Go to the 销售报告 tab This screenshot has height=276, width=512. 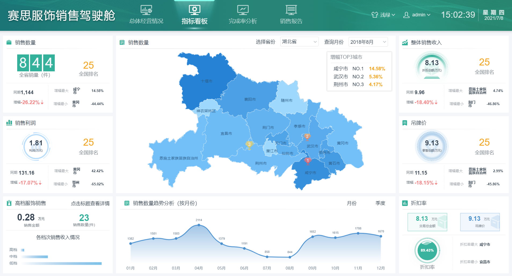coord(291,21)
